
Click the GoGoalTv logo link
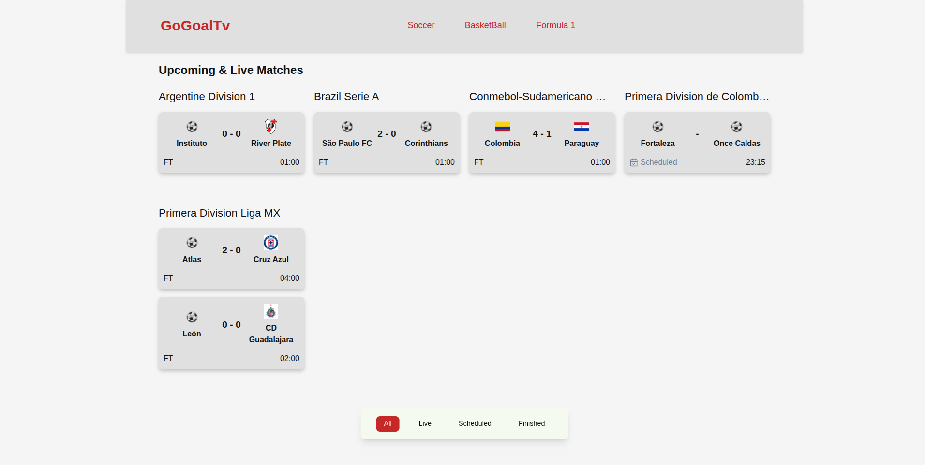pos(195,26)
